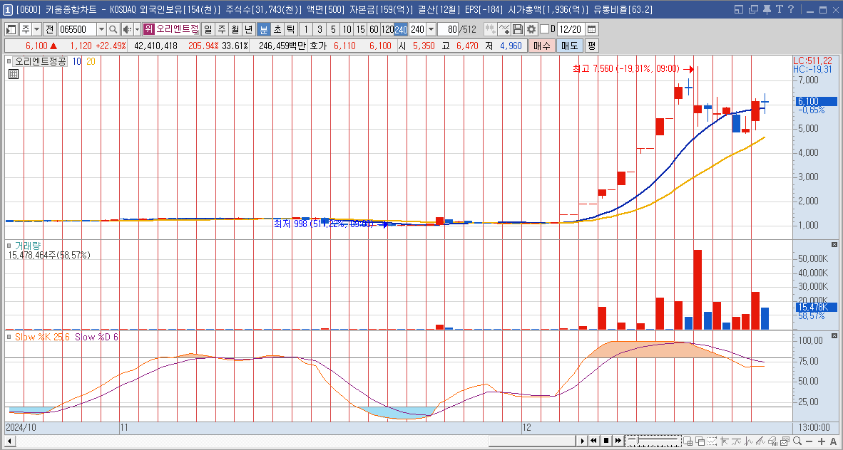This screenshot has width=843, height=450.
Task: Select the 년 (yearly) period button
Action: [x=248, y=29]
